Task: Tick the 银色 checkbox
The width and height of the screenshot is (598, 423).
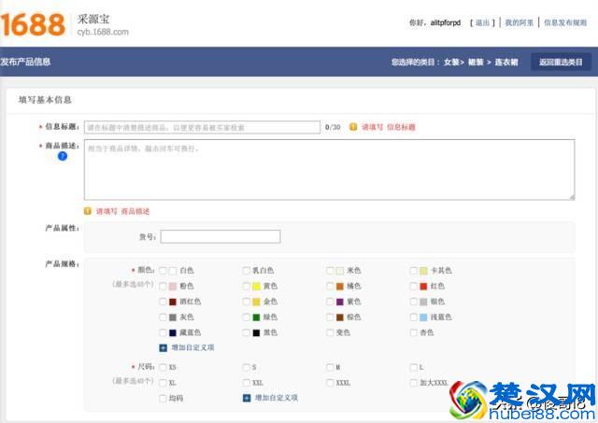Action: (413, 302)
